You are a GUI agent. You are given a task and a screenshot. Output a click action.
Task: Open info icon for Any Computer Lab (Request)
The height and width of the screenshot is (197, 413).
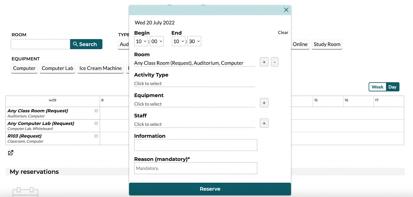coord(96,123)
